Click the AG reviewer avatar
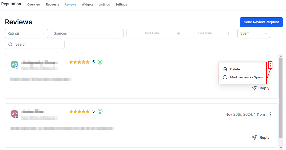The image size is (286, 150). (x=14, y=65)
